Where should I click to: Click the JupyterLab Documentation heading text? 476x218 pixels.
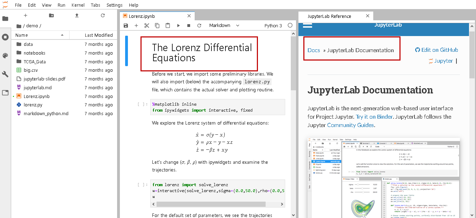coord(370,90)
